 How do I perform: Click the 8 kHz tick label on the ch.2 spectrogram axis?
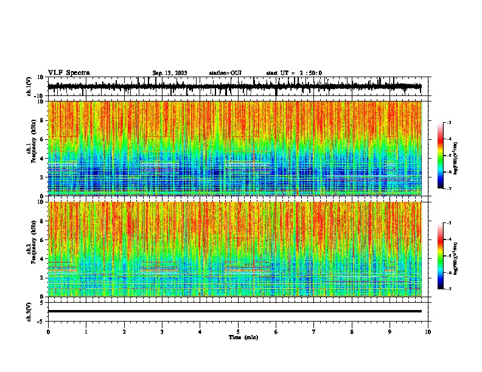pyautogui.click(x=42, y=221)
